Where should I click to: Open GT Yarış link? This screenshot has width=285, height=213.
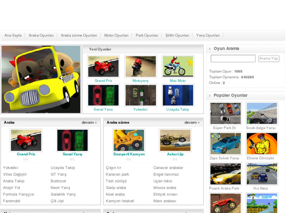[x=58, y=174]
